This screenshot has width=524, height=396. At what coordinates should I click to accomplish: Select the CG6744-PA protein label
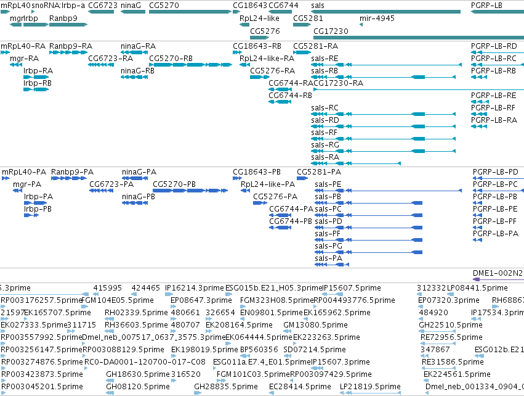291,209
